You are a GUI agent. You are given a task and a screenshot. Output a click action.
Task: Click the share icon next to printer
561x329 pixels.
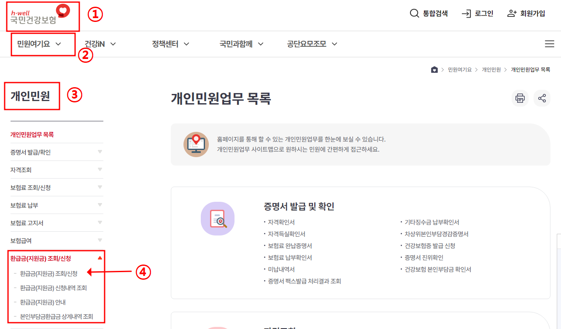[542, 98]
